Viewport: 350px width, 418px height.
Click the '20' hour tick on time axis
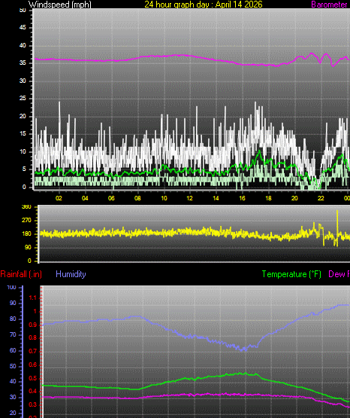pos(294,198)
